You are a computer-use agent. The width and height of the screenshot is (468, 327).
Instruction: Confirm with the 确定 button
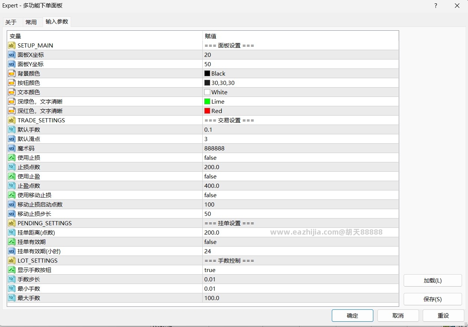click(352, 315)
